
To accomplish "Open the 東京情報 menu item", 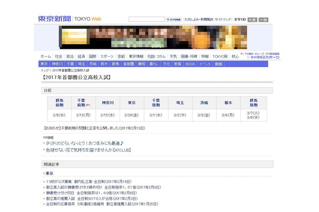I will (136, 56).
